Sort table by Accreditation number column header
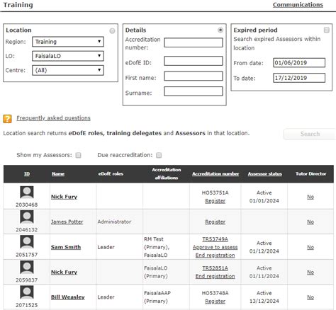The width and height of the screenshot is (336, 310). click(x=215, y=174)
